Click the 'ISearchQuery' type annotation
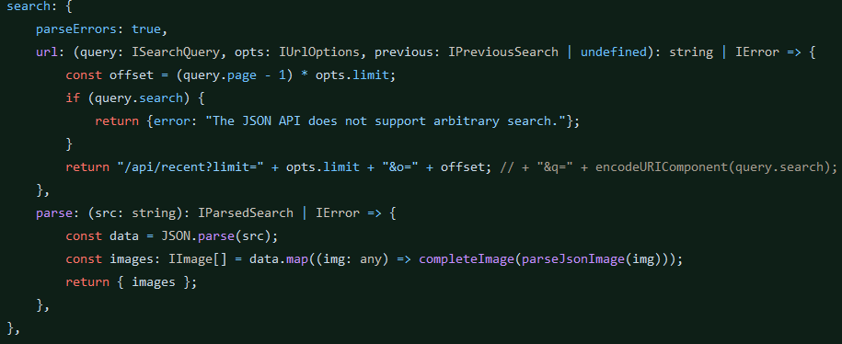 coord(175,52)
